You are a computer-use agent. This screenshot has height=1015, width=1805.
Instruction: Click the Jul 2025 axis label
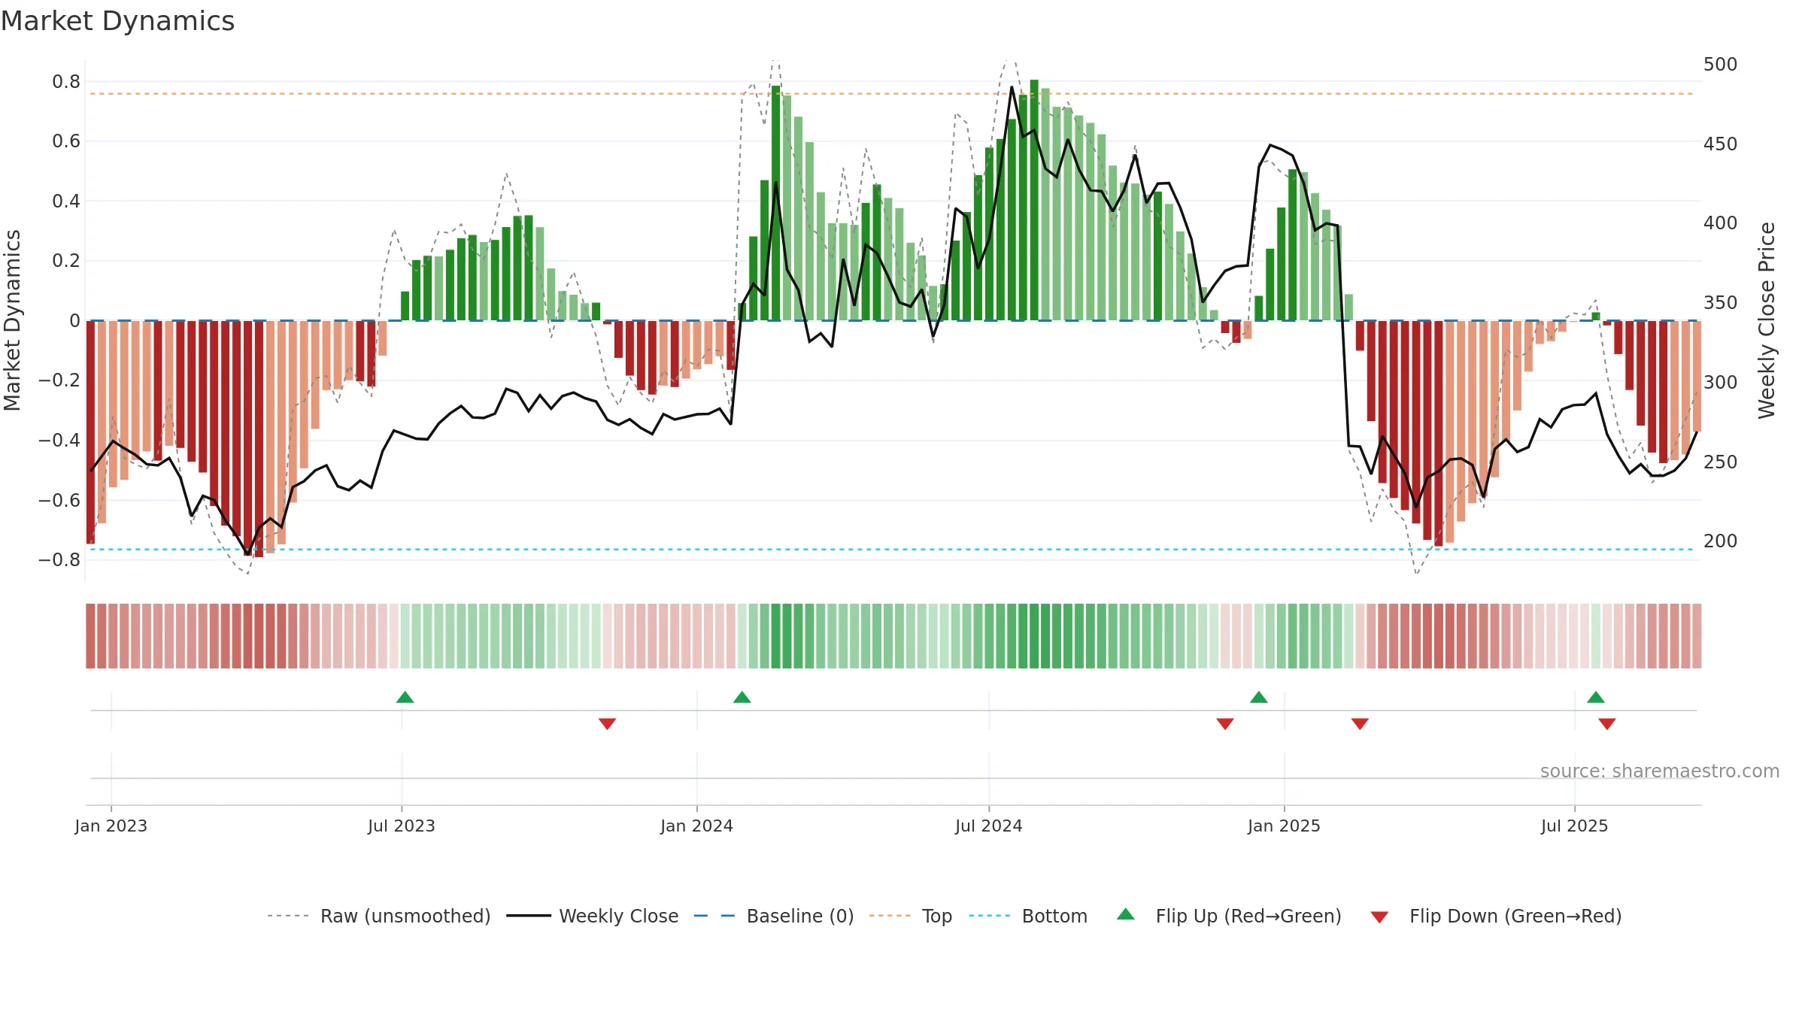click(1575, 826)
